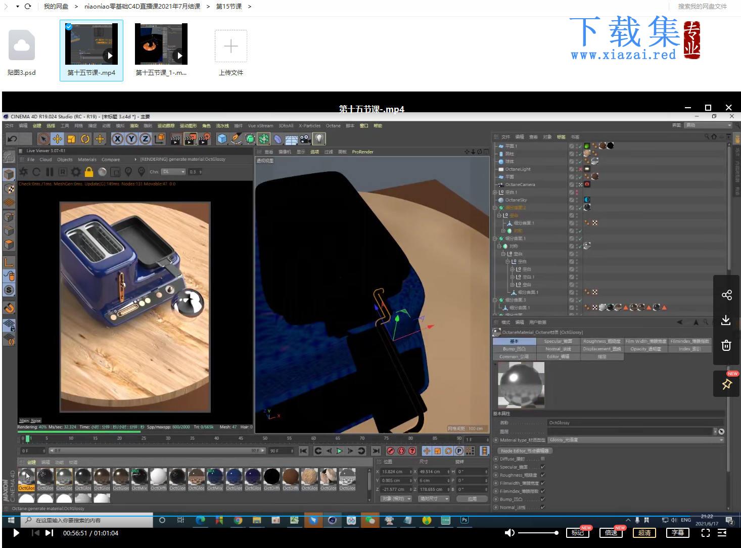The height and width of the screenshot is (548, 741).
Task: Open fullscreen mode for the video player
Action: click(706, 533)
